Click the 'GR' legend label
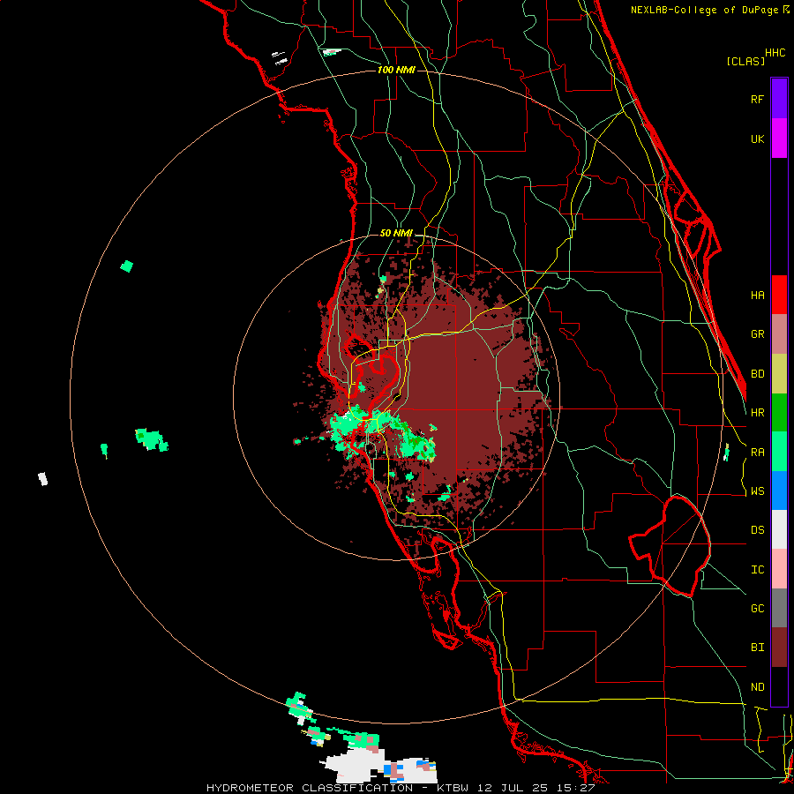Viewport: 794px width, 794px height. pos(757,334)
